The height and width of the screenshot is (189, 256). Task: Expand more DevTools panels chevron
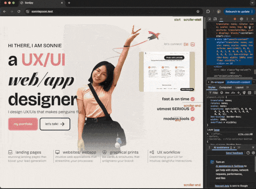click(221, 19)
